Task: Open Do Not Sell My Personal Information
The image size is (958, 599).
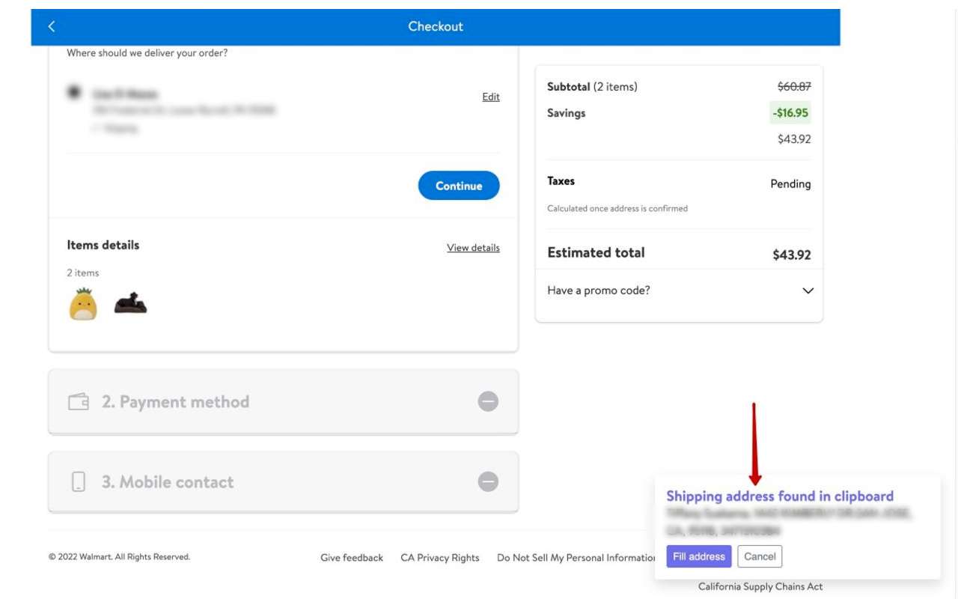Action: tap(576, 558)
